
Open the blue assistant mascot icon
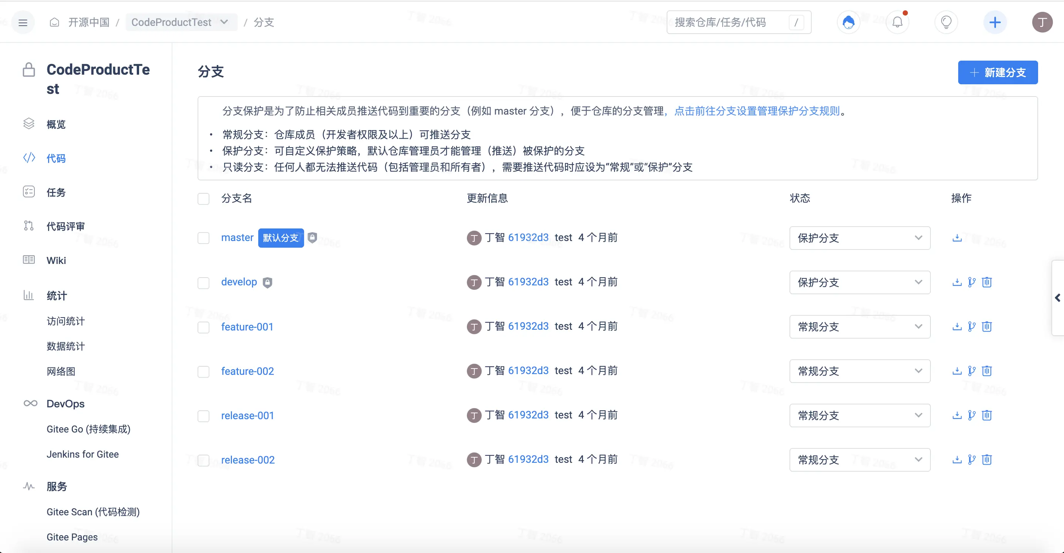(848, 22)
